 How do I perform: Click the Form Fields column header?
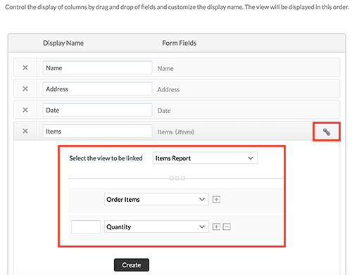(x=180, y=43)
